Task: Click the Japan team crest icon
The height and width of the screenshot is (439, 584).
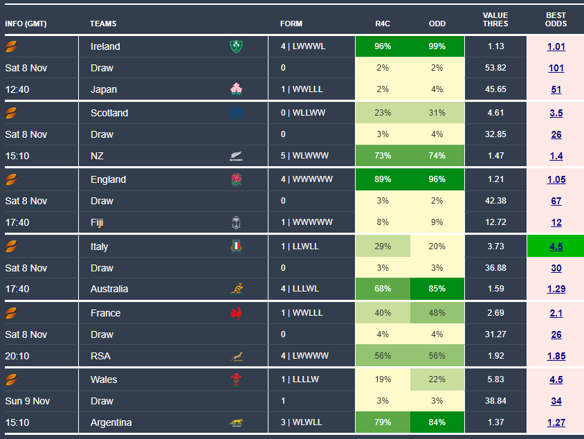Action: click(237, 89)
